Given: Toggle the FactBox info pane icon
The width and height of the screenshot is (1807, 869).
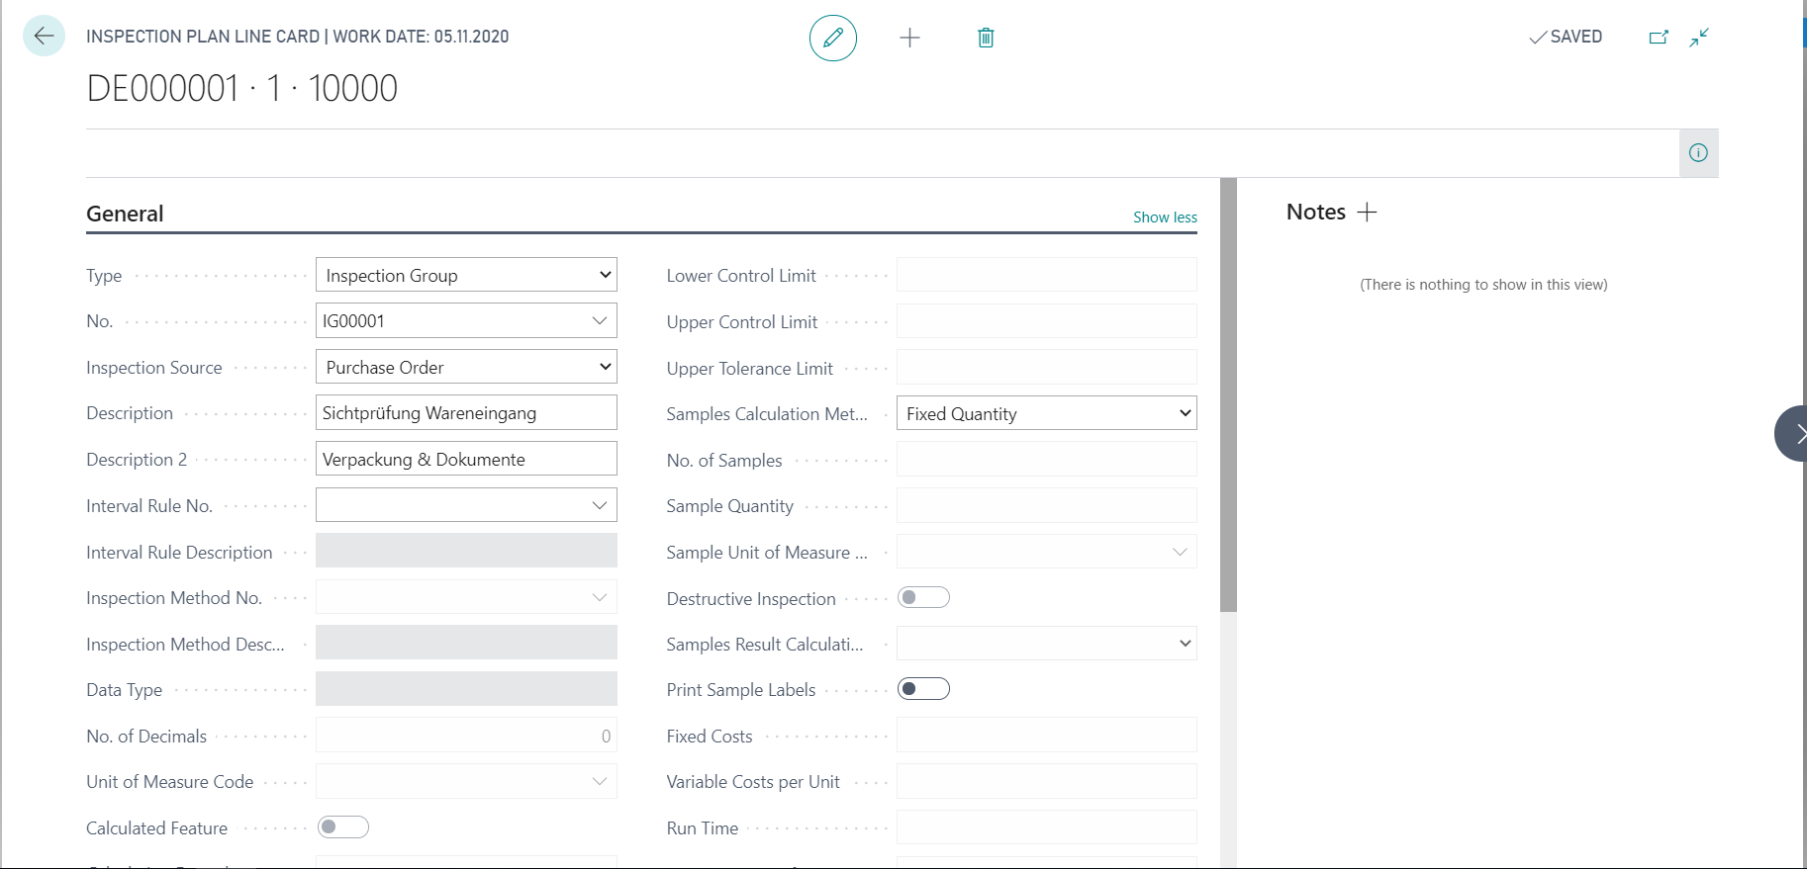Looking at the screenshot, I should 1698,153.
